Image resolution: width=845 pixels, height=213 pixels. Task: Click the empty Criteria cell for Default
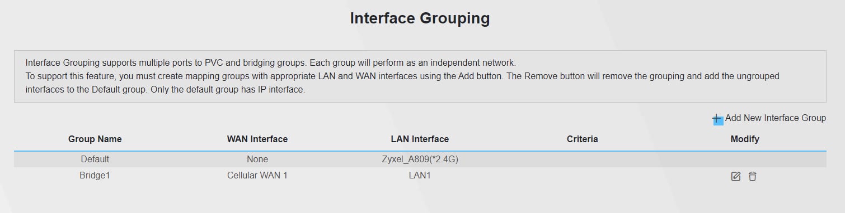point(583,159)
